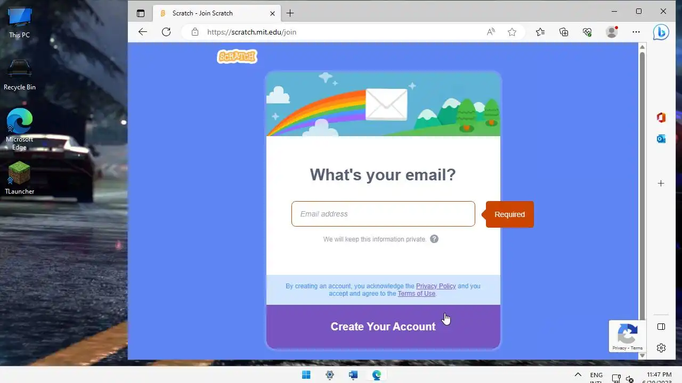Add this page to favorites star
The image size is (682, 383).
[512, 32]
